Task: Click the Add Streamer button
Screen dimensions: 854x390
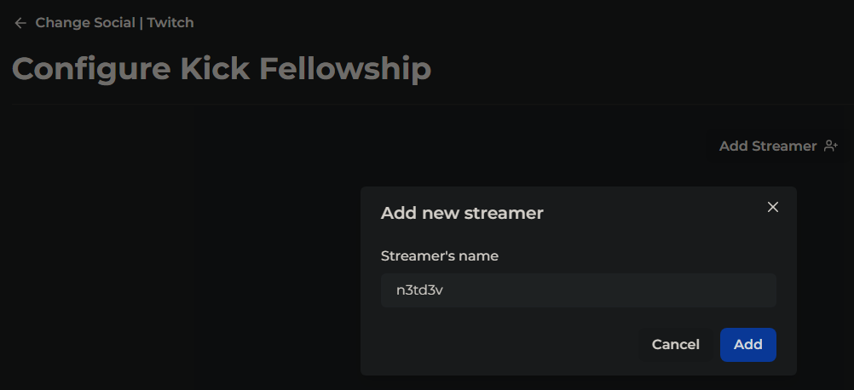Action: (x=778, y=146)
